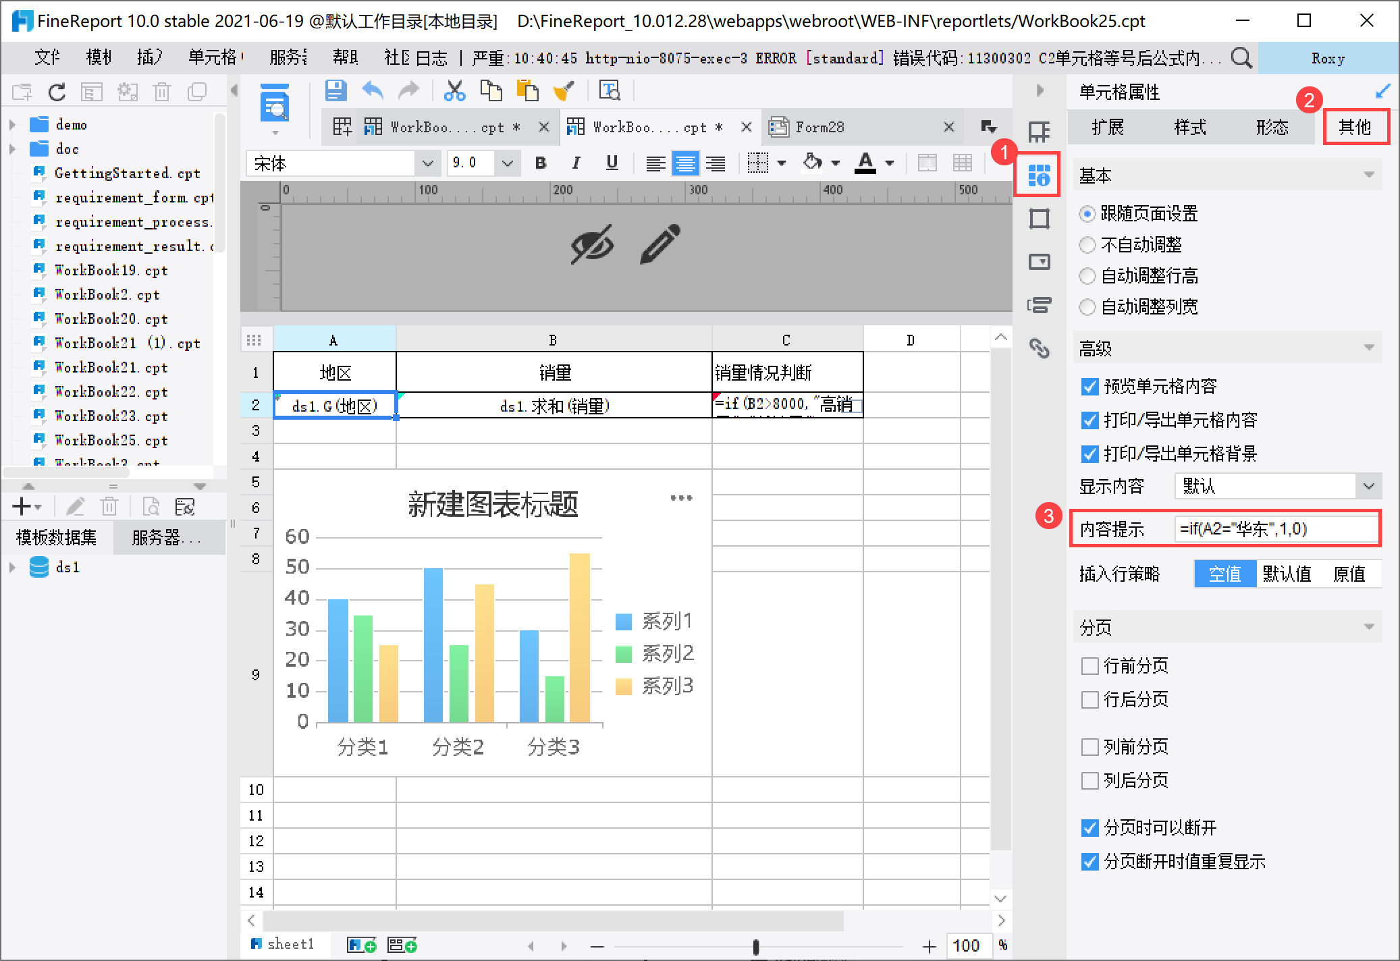Select 自动调整行高 radio button
Screen dimensions: 1400x961
(1087, 276)
